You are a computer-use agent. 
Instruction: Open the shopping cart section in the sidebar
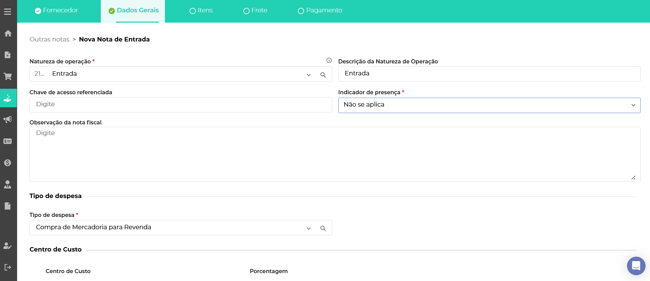tap(8, 76)
